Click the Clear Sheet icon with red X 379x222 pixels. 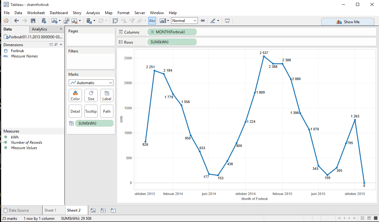coord(75,21)
